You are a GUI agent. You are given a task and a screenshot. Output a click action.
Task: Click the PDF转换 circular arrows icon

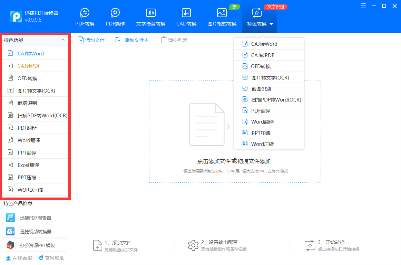coord(85,12)
